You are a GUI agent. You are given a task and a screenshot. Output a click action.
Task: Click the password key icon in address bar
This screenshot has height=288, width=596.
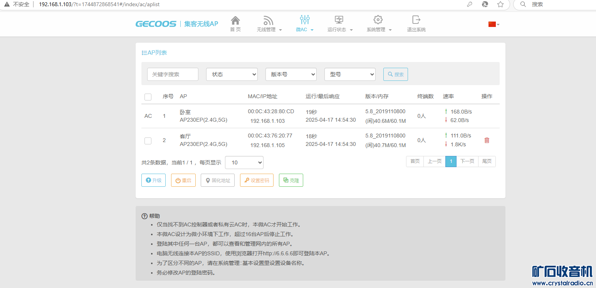coord(470,4)
